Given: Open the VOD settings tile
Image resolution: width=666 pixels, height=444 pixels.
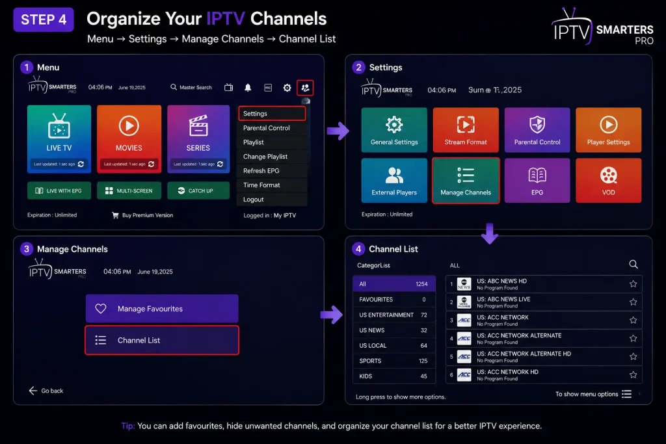Looking at the screenshot, I should (609, 181).
